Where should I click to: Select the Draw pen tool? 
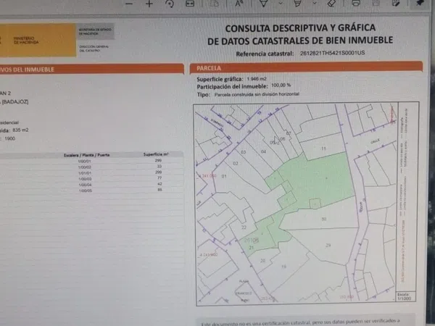point(264,4)
